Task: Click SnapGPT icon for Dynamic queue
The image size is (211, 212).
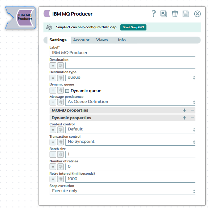Action: [61, 90]
